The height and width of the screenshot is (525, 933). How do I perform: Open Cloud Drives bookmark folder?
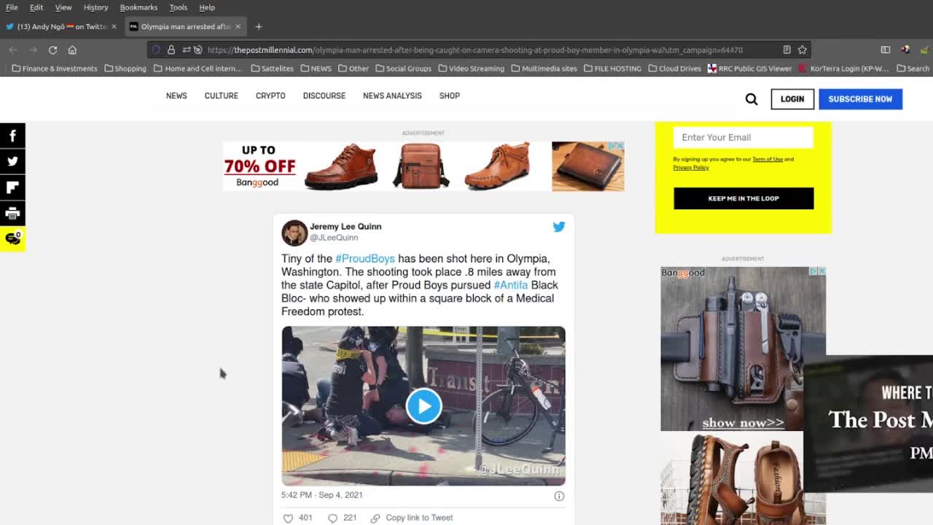(674, 69)
